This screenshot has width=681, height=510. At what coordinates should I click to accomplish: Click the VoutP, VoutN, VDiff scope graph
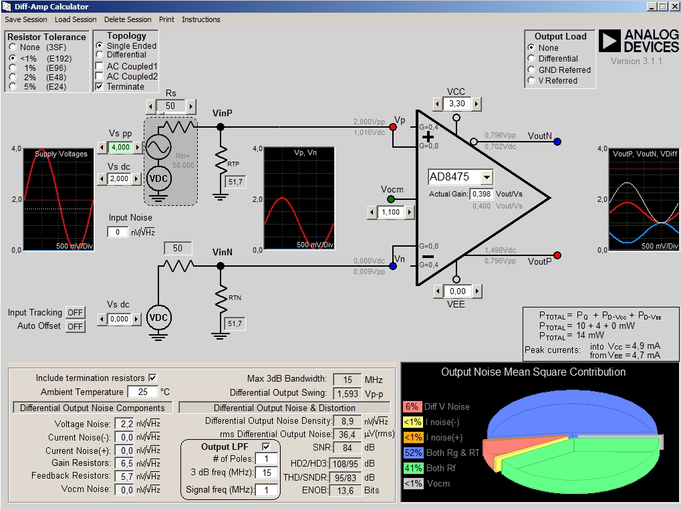(644, 199)
